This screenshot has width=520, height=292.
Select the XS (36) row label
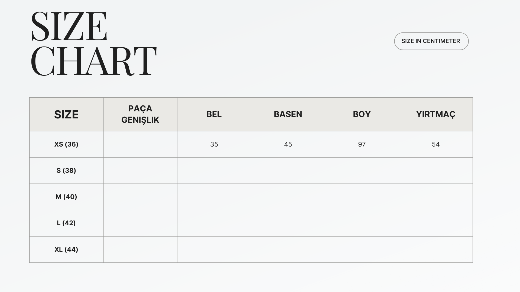coord(66,144)
